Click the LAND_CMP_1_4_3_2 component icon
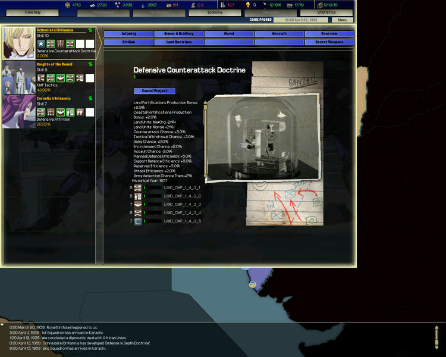The width and height of the screenshot is (446, 357). coord(138,196)
